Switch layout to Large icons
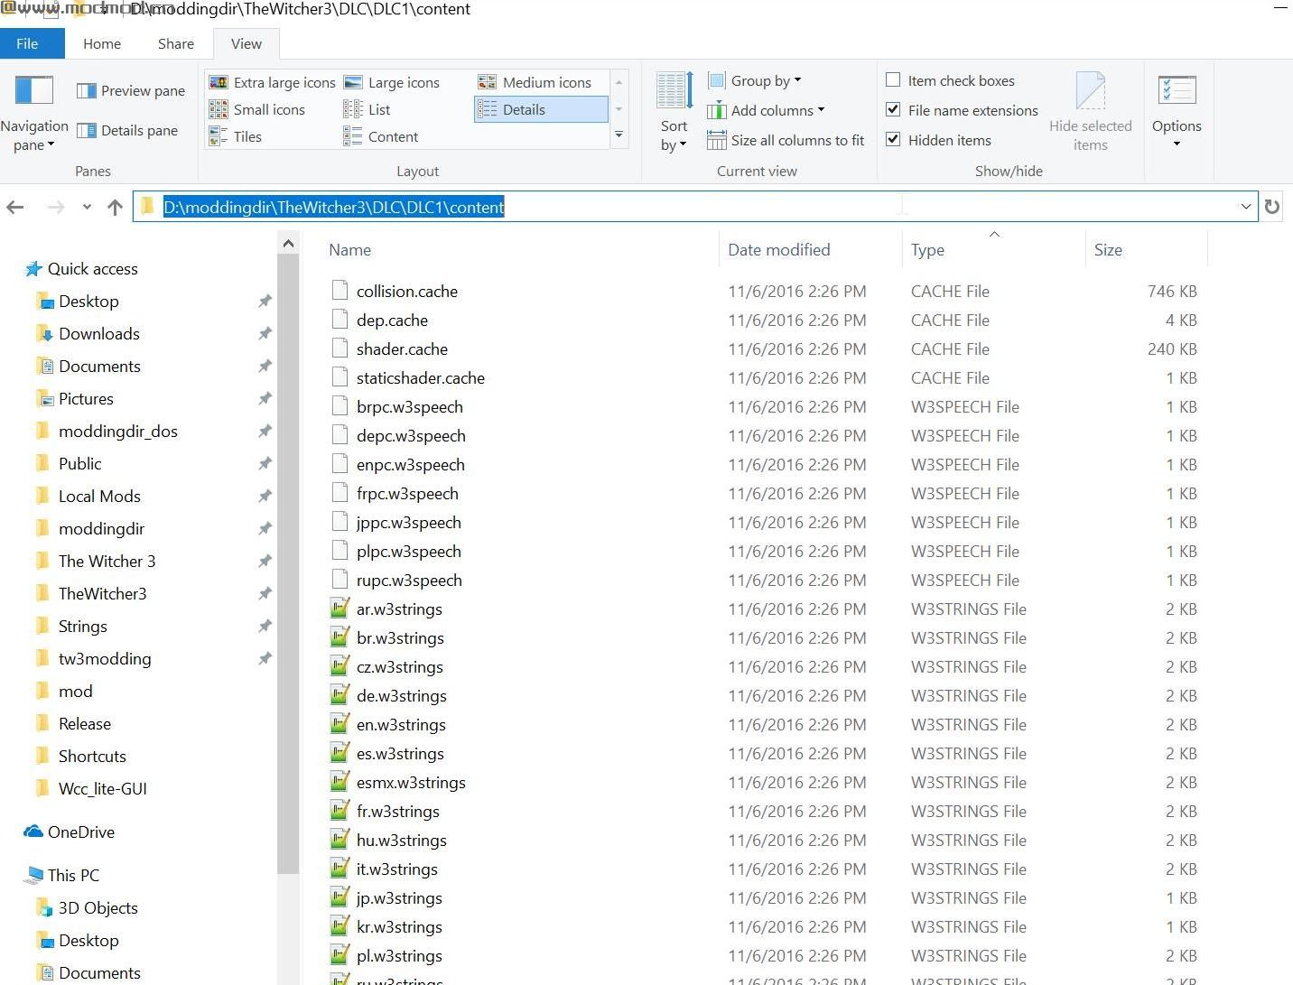 pos(391,82)
